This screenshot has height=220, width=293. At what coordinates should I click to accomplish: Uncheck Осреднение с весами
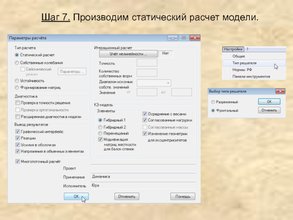[x=145, y=114]
